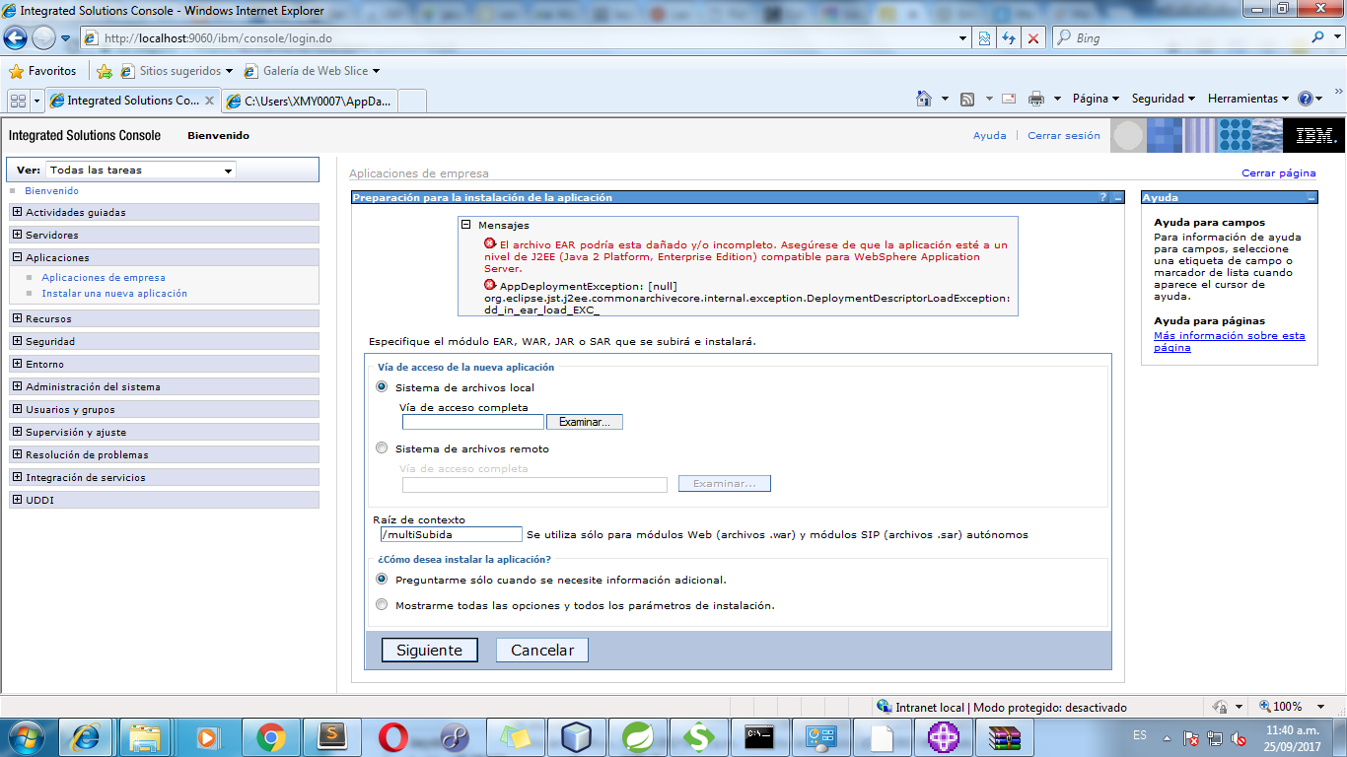
Task: Select Sistema de archivos remoto radio button
Action: click(x=382, y=448)
